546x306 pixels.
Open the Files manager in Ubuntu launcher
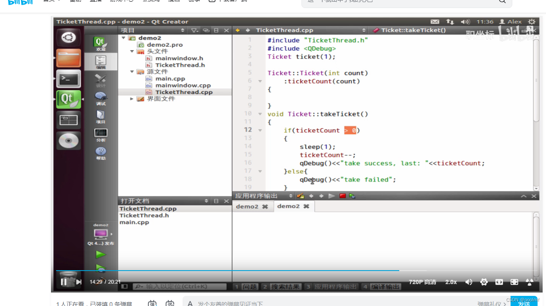(x=68, y=58)
